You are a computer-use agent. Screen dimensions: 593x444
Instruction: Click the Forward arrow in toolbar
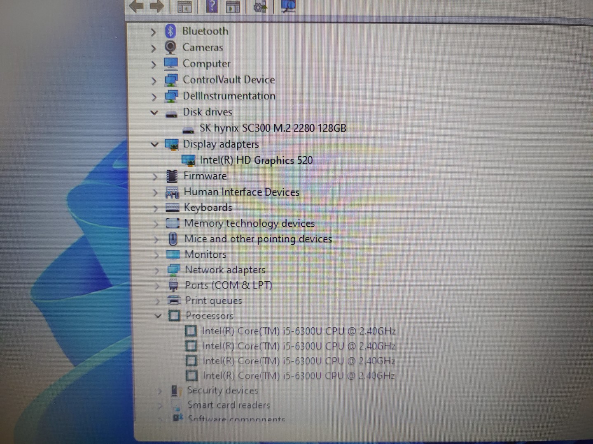pos(157,6)
